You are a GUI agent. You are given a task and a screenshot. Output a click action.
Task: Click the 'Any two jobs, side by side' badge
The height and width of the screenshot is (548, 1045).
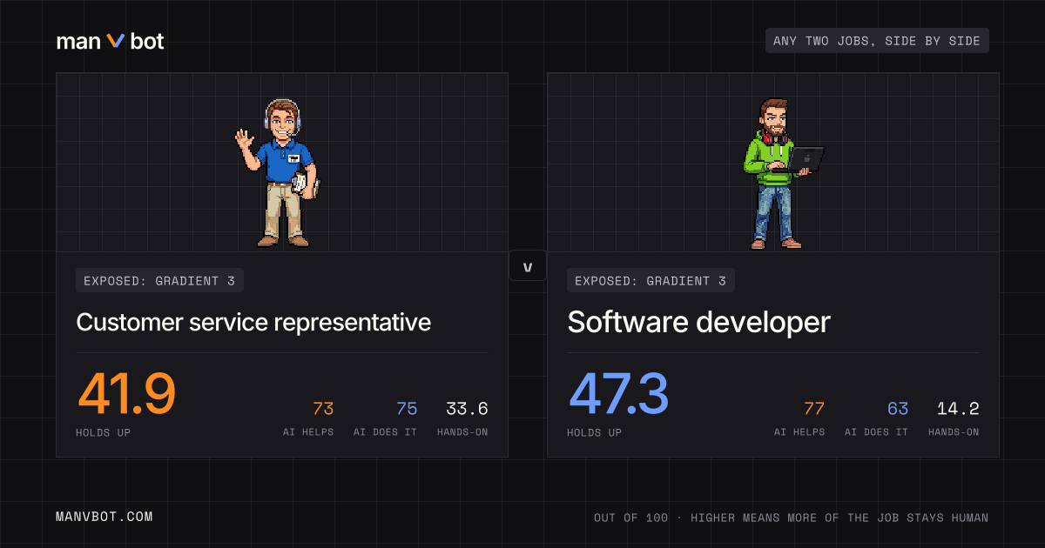coord(877,41)
